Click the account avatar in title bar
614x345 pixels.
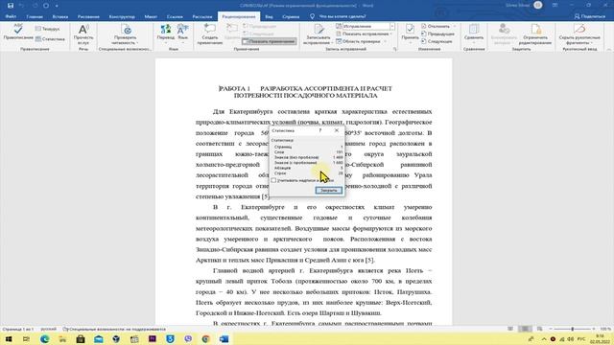[x=538, y=5]
